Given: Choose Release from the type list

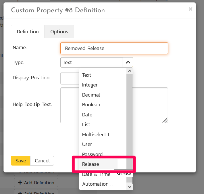Looking at the screenshot, I should click(91, 164).
